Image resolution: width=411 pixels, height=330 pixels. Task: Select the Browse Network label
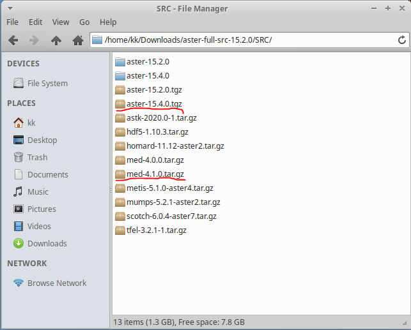[x=57, y=283]
